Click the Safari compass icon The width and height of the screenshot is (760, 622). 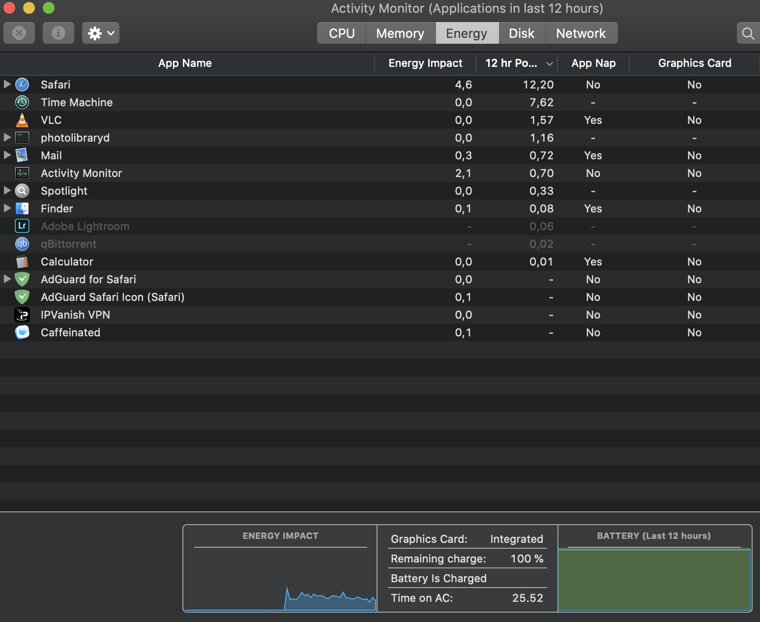point(22,85)
